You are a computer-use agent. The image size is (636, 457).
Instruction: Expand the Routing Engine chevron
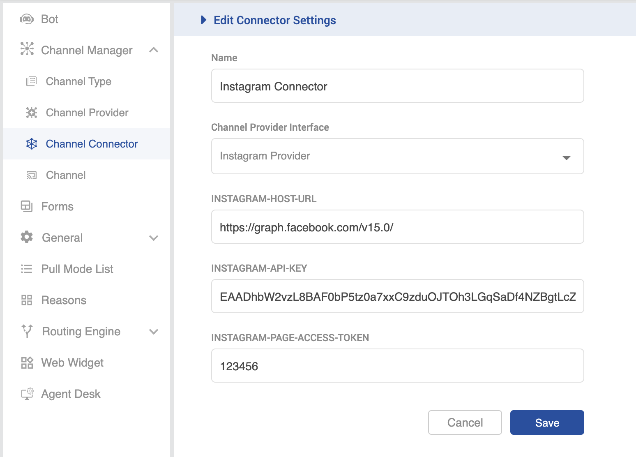coord(154,332)
